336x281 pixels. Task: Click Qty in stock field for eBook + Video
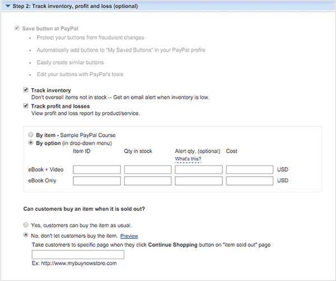148,169
